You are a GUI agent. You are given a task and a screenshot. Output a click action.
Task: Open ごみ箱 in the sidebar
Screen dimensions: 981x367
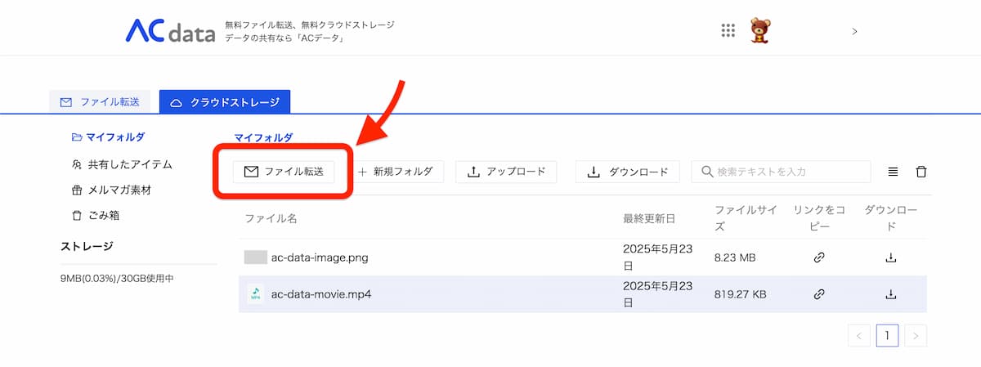click(x=96, y=216)
